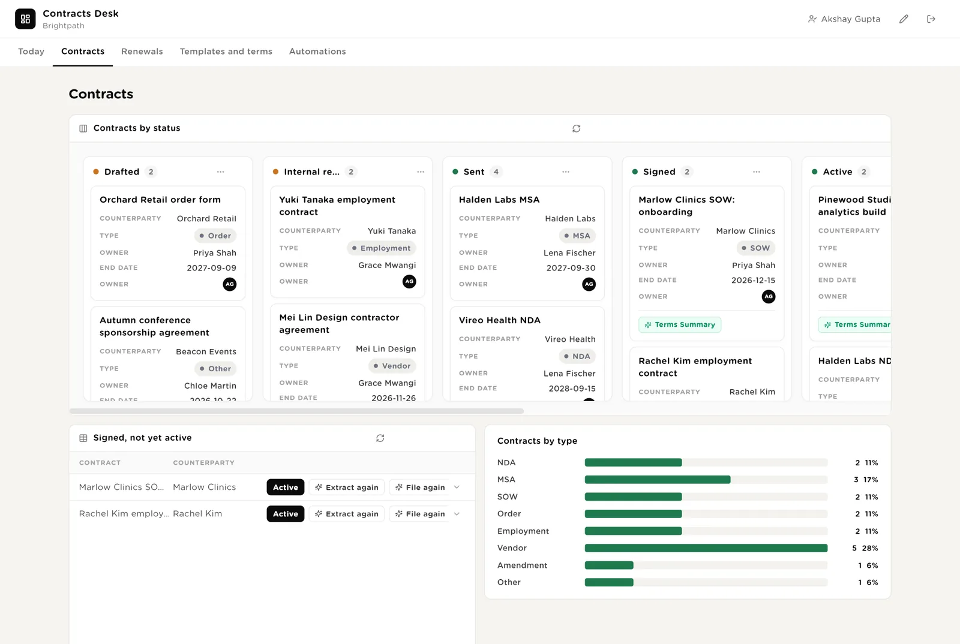Click AG owner avatar on Marlow Clinics SOW card
The image size is (960, 644).
[x=769, y=297]
